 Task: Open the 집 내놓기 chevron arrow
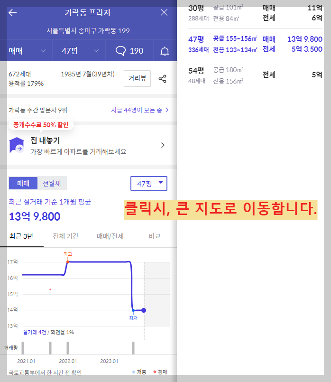(x=163, y=145)
